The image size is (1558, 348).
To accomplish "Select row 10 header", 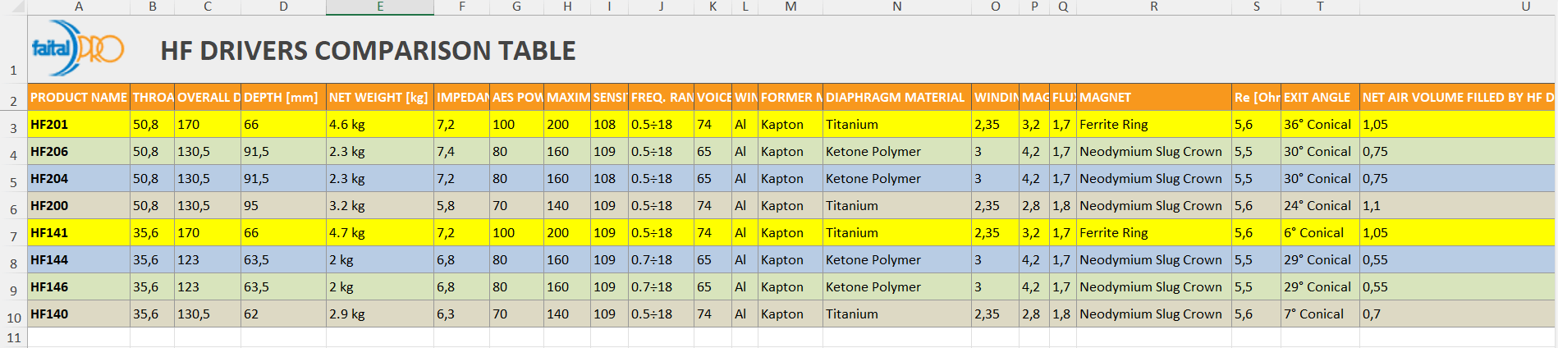I will pos(13,314).
